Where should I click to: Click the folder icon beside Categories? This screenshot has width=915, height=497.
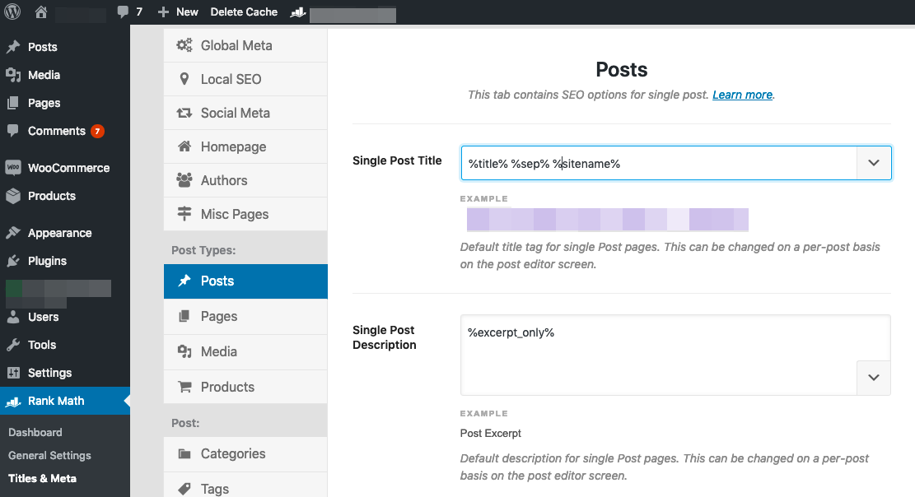pyautogui.click(x=184, y=454)
